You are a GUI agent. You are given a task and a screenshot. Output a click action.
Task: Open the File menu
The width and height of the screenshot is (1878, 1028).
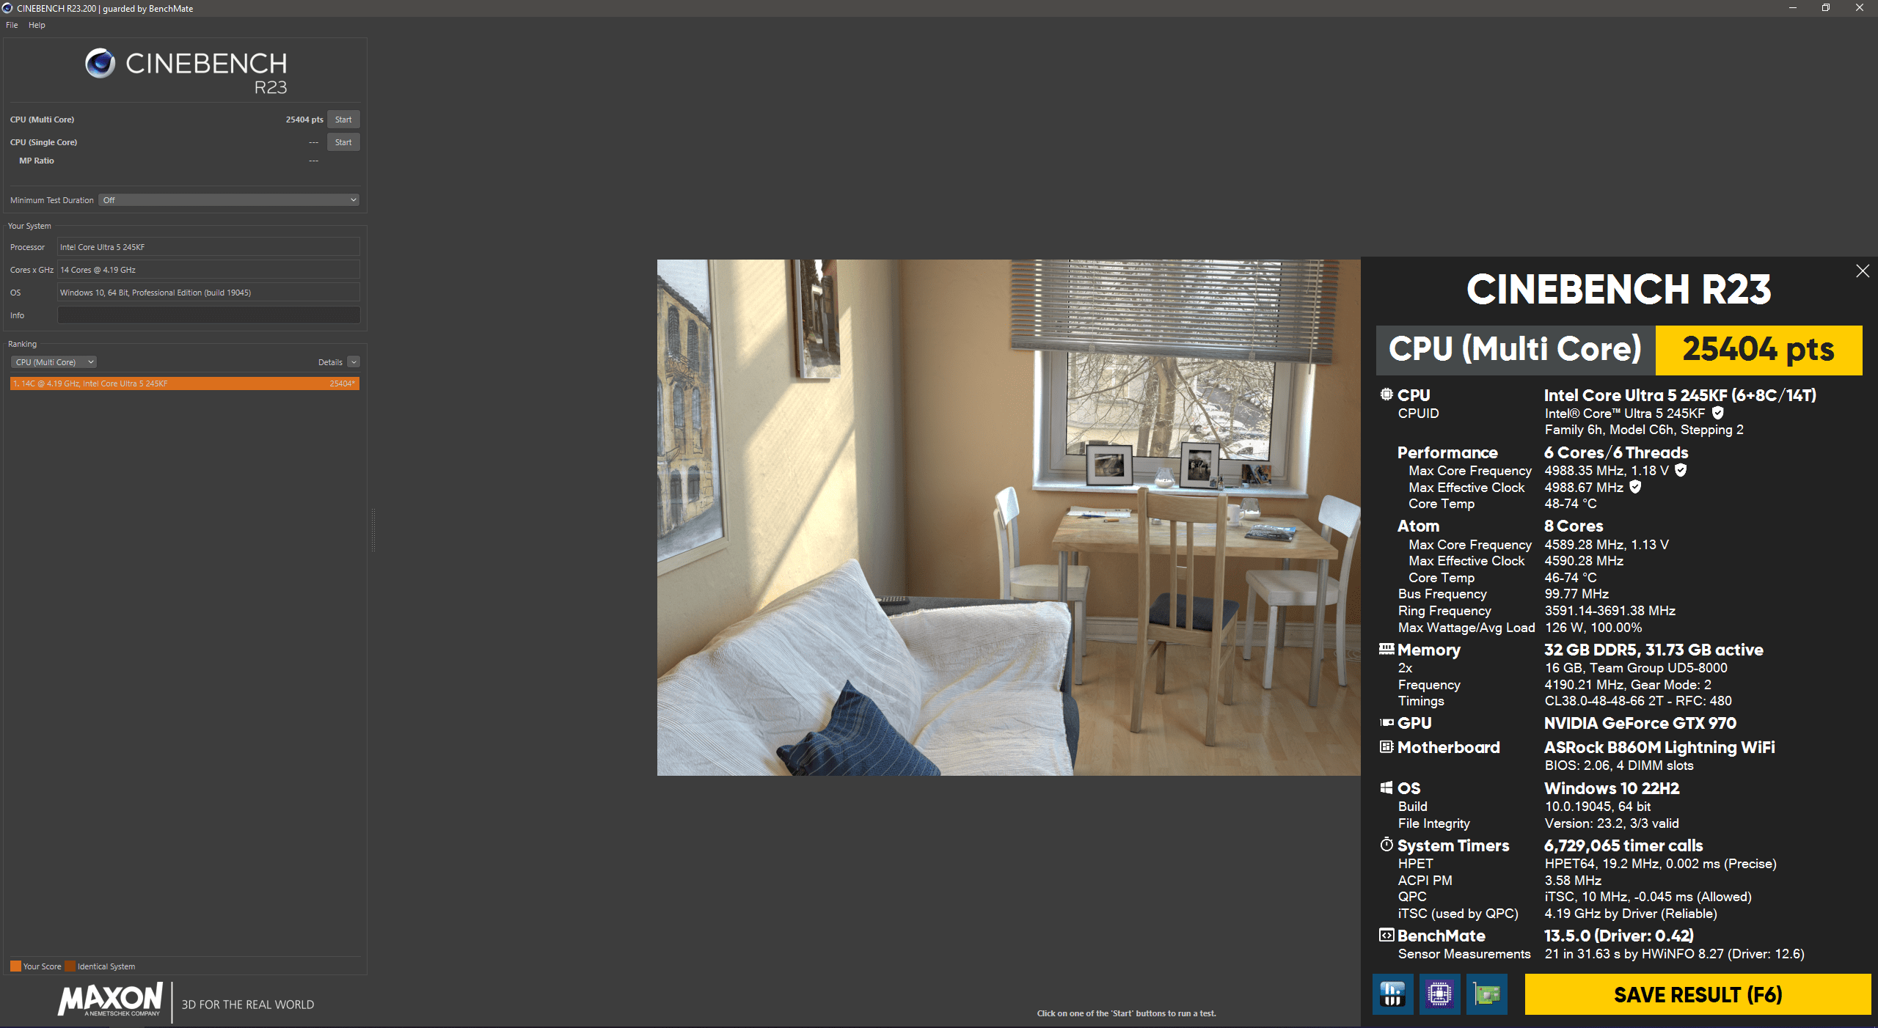point(12,25)
